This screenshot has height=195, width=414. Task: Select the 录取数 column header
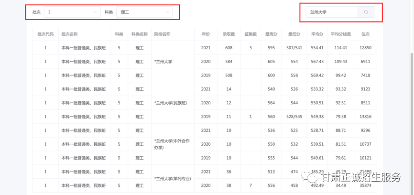229,34
